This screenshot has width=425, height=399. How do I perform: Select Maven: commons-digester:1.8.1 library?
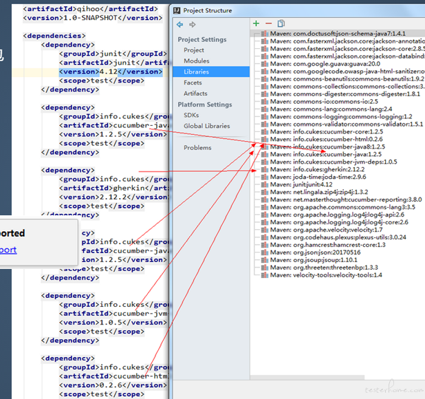click(x=345, y=94)
